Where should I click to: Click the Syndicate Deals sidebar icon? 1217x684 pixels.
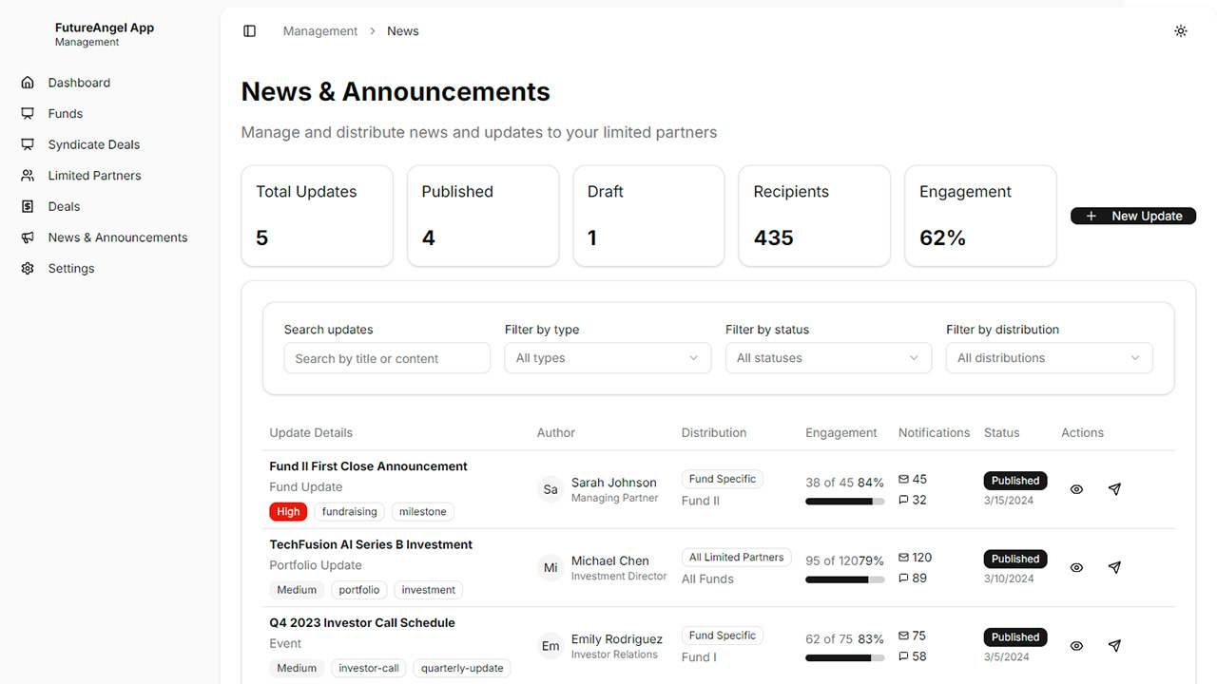tap(28, 144)
